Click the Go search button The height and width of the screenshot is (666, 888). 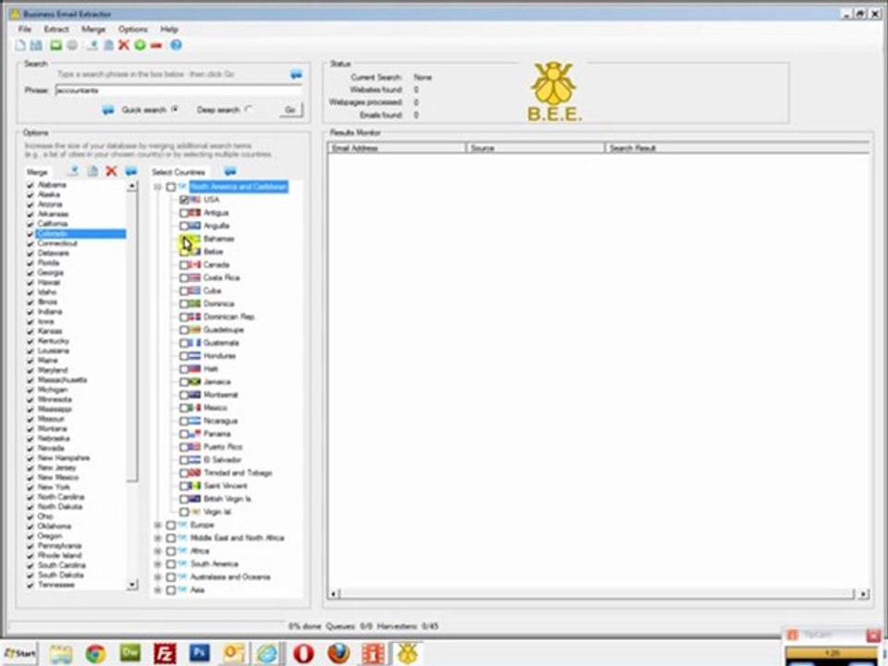coord(290,110)
